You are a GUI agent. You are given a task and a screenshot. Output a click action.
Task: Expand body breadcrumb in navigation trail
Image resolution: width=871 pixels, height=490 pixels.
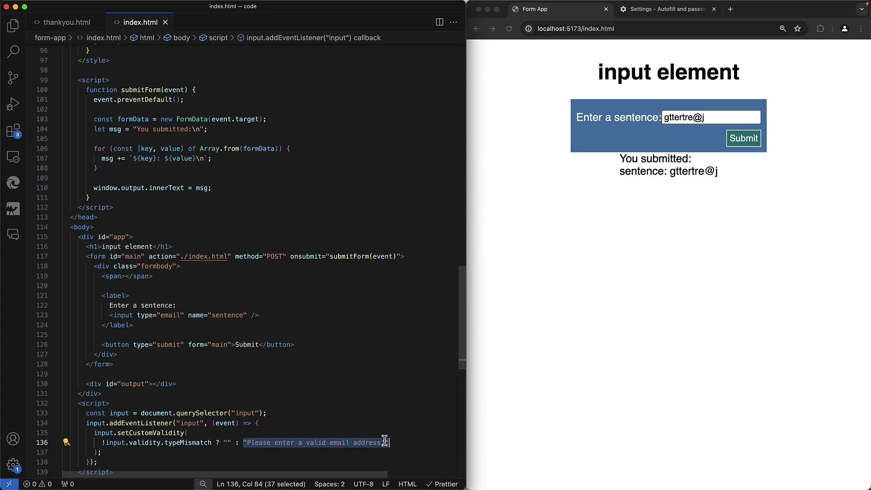(x=181, y=38)
